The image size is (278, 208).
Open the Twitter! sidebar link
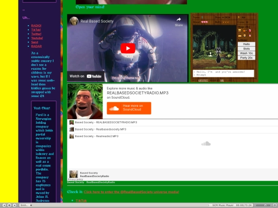[36, 34]
